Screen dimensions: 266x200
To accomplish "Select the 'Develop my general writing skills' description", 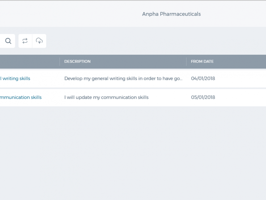I will coord(123,78).
